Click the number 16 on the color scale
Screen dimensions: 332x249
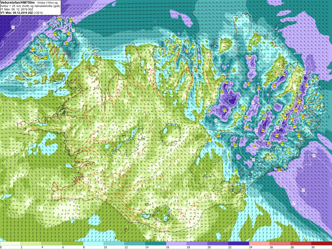167,247
